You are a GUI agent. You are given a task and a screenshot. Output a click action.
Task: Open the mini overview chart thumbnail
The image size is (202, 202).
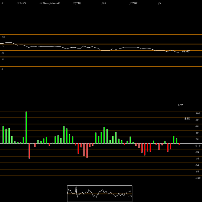click(x=100, y=194)
